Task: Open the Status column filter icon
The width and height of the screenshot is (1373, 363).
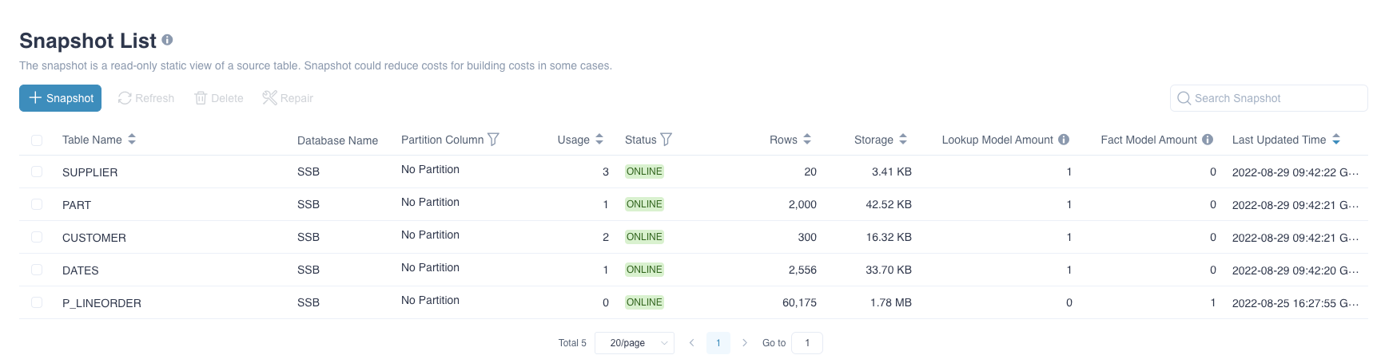Action: [666, 140]
